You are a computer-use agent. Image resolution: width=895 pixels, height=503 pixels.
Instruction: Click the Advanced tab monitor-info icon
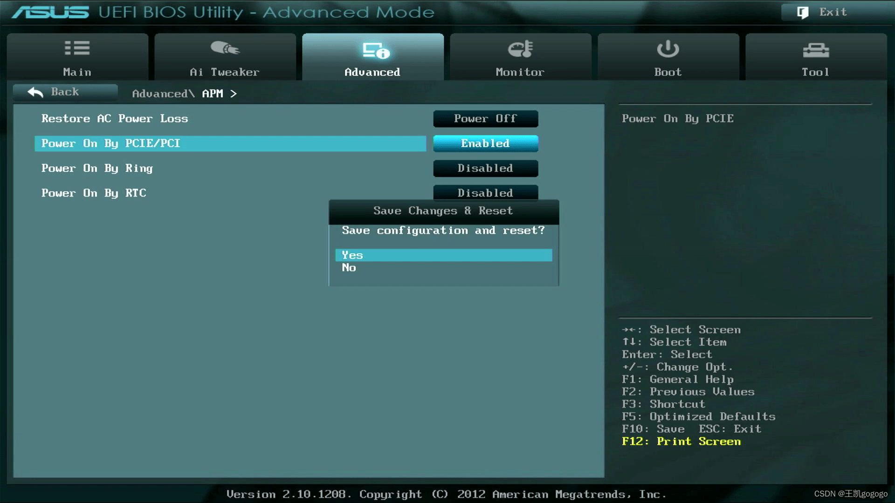[375, 50]
